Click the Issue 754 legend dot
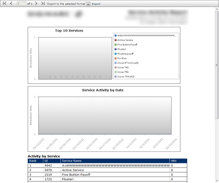219x183 pixels. (115, 72)
